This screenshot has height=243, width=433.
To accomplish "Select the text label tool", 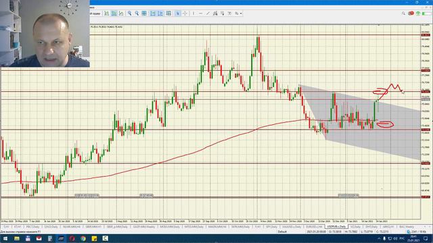I will click(x=229, y=13).
